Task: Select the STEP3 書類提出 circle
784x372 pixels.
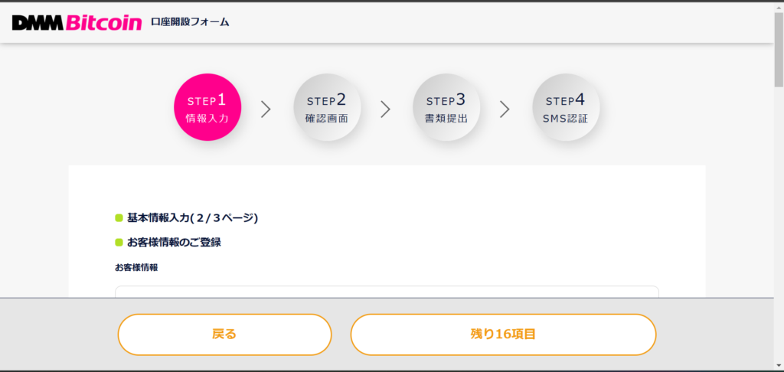Action: click(x=446, y=108)
